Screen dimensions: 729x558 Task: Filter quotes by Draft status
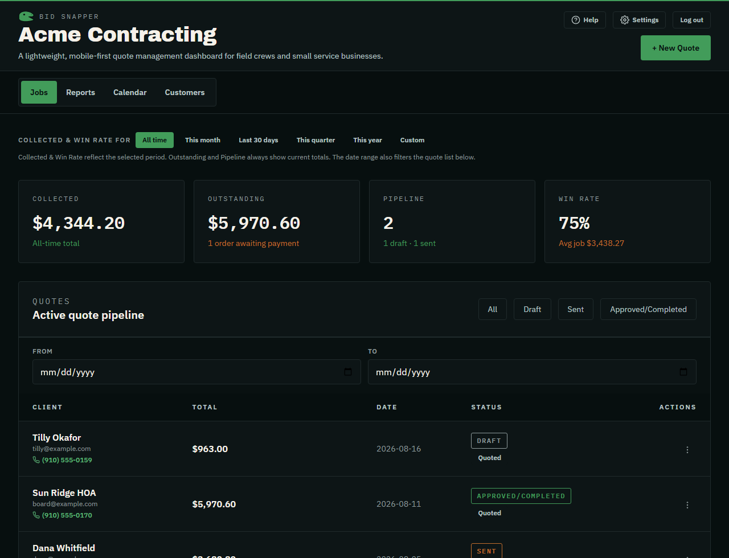(533, 309)
